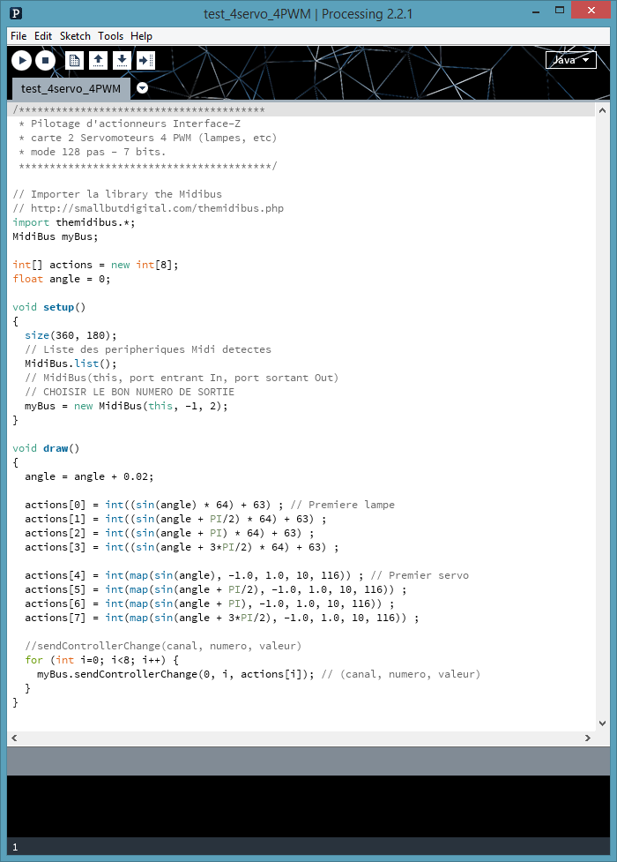The width and height of the screenshot is (617, 862).
Task: Open the Java mode dropdown
Action: (x=571, y=60)
